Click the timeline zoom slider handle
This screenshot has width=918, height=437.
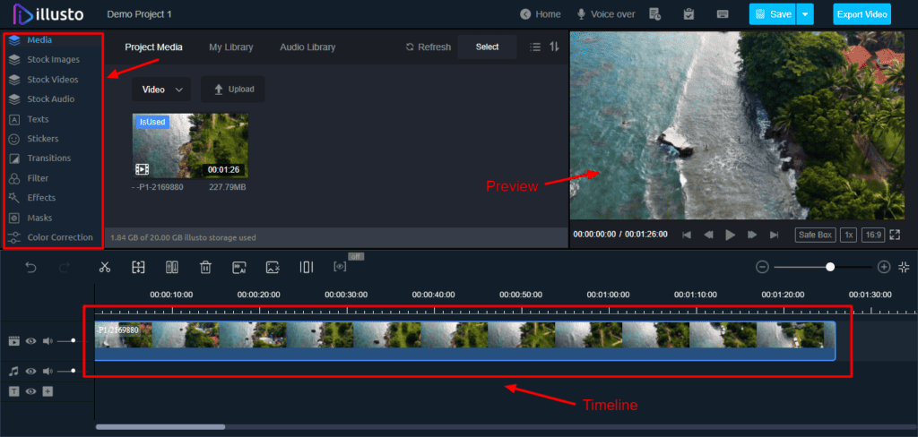coord(829,267)
